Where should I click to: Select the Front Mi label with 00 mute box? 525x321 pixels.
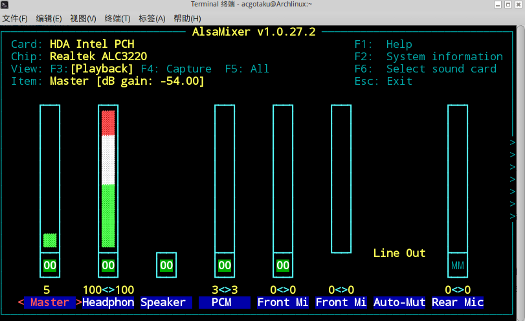point(283,302)
